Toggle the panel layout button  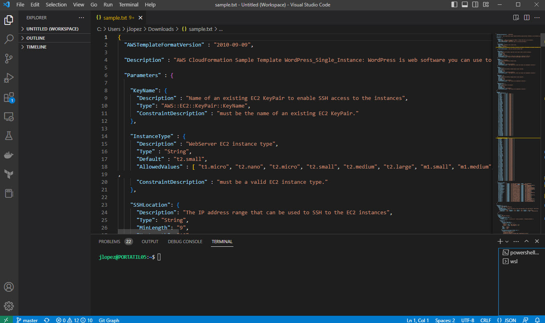coord(465,5)
